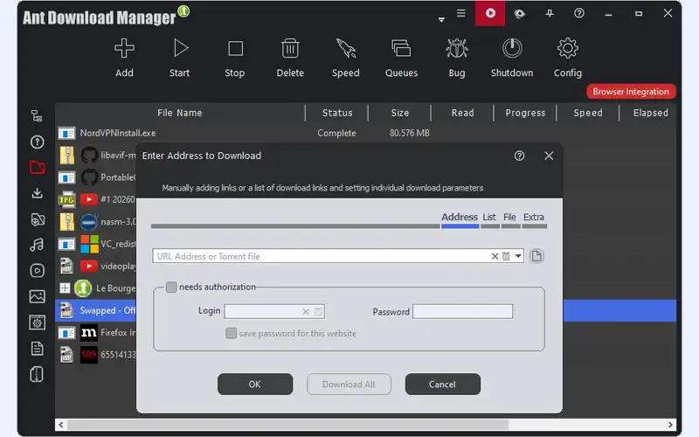The height and width of the screenshot is (437, 699).
Task: Click the red video play button in title bar
Action: pos(490,13)
